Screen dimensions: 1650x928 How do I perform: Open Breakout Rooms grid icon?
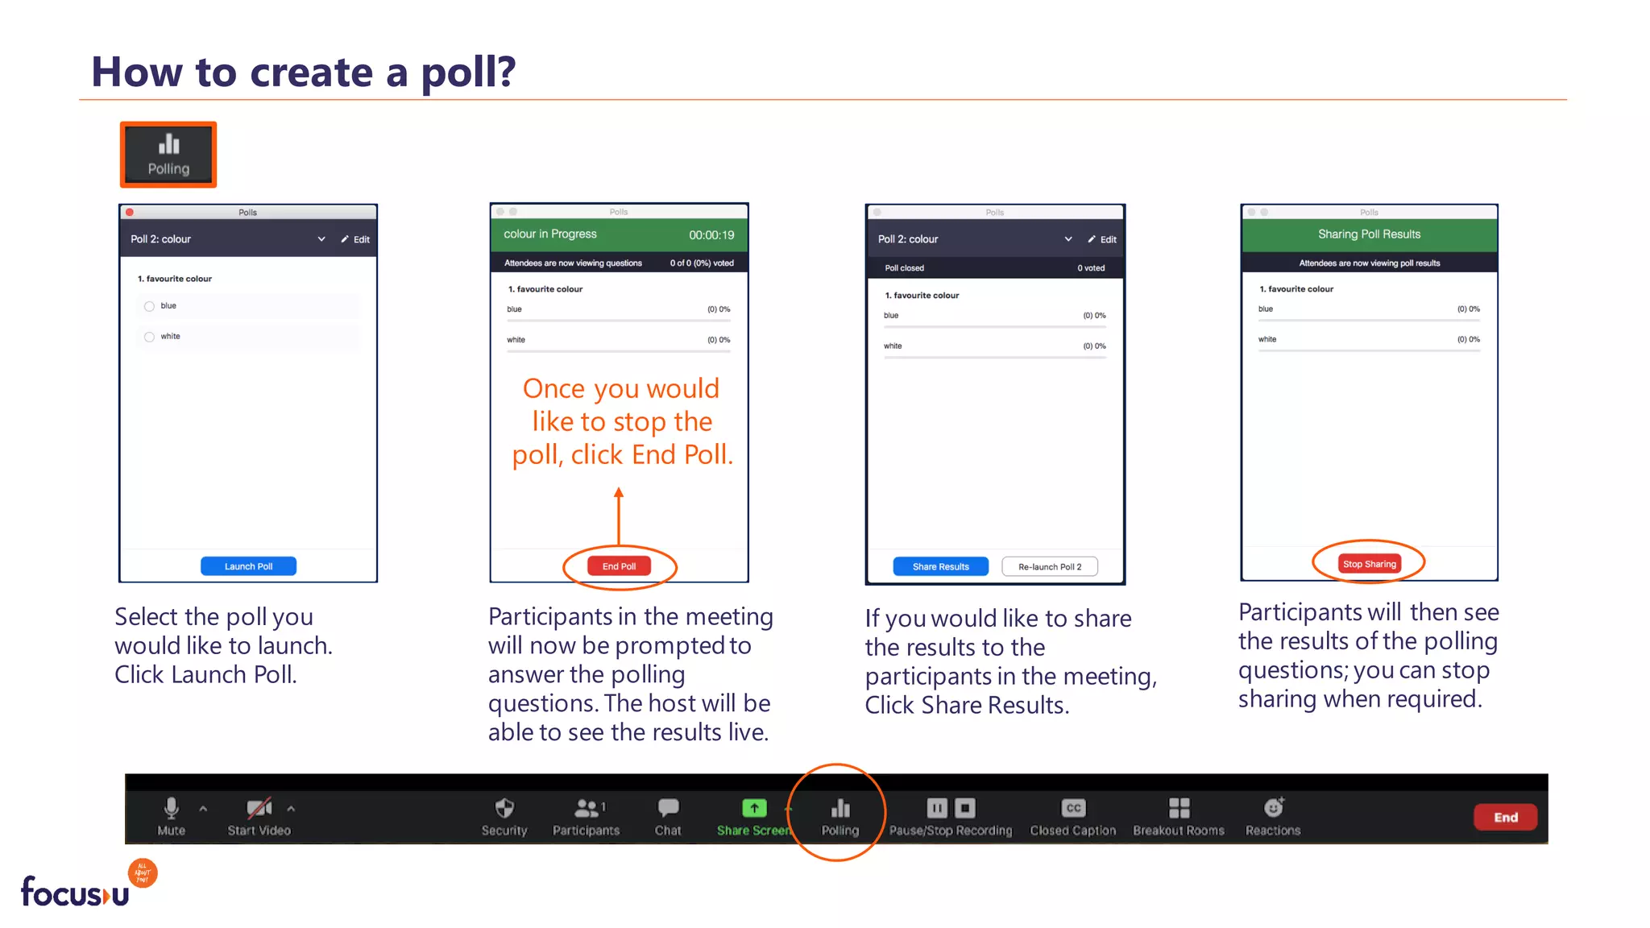[x=1179, y=808]
